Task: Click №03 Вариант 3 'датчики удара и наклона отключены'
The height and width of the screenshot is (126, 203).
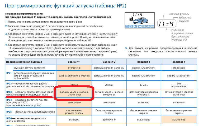Action: 144,93
